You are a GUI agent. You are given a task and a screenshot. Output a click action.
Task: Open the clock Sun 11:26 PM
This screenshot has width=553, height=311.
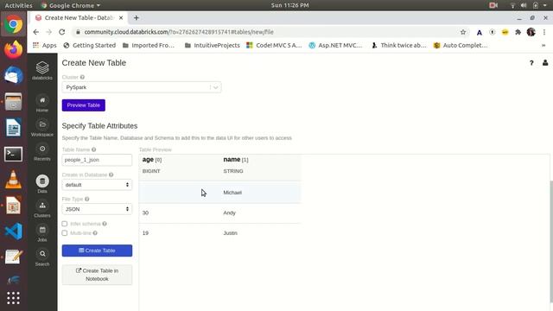coord(290,5)
